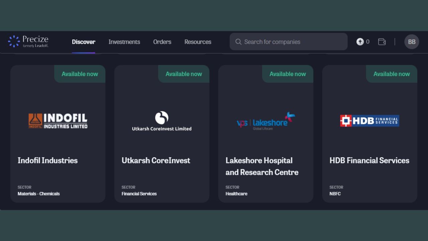Click Available now badge on Utkarsh card
The width and height of the screenshot is (428, 241).
pyautogui.click(x=184, y=74)
